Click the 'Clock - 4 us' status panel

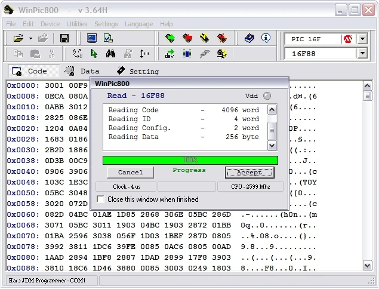click(x=126, y=187)
